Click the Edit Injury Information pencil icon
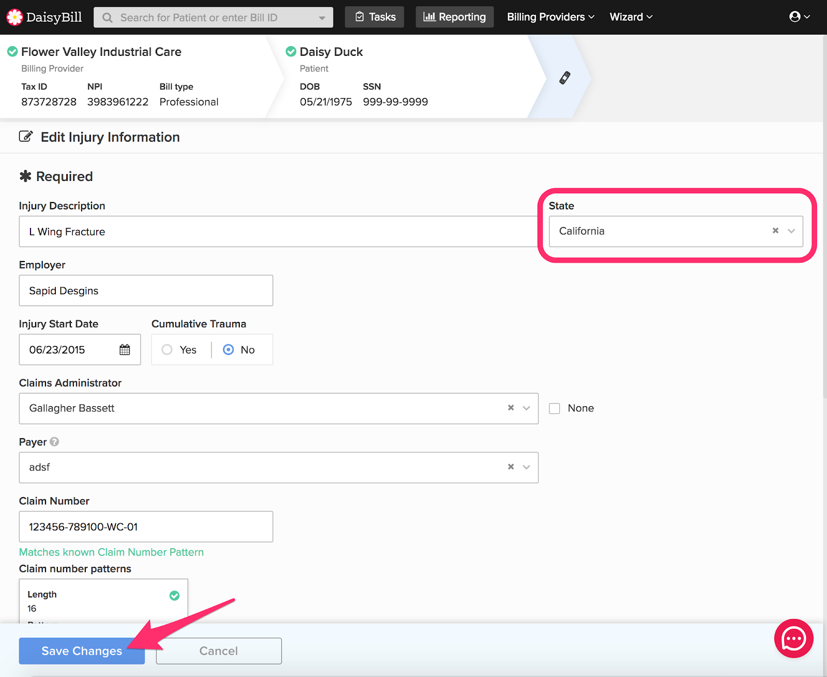 click(26, 136)
